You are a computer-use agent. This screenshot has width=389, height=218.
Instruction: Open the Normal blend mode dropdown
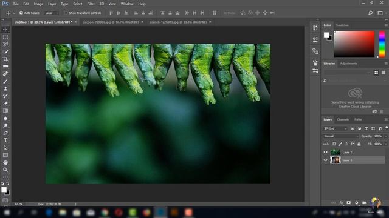pyautogui.click(x=340, y=136)
